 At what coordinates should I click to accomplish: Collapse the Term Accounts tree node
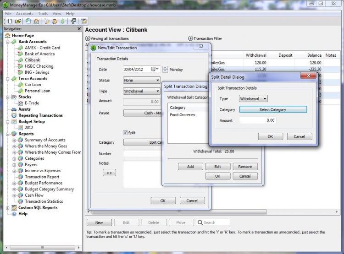tap(8, 78)
